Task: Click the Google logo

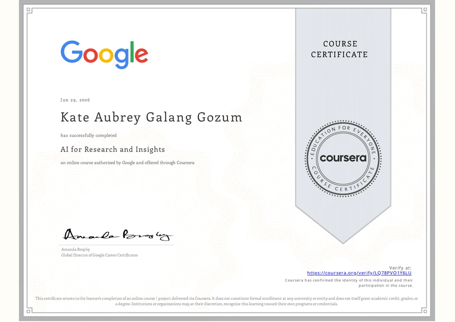Action: [x=104, y=54]
